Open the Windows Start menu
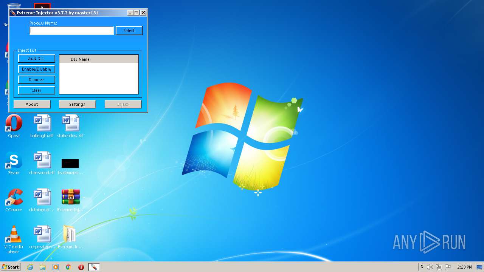 [x=11, y=267]
